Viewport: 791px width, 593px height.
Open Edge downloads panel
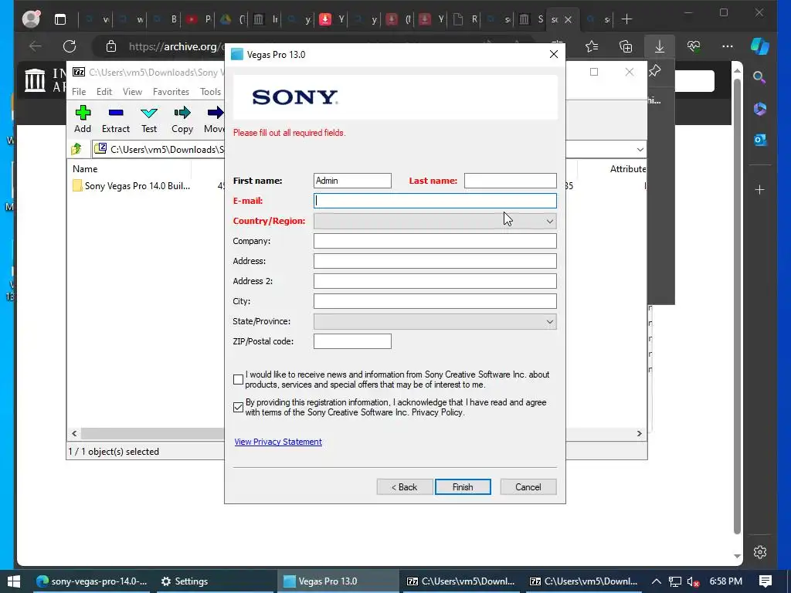(x=660, y=46)
